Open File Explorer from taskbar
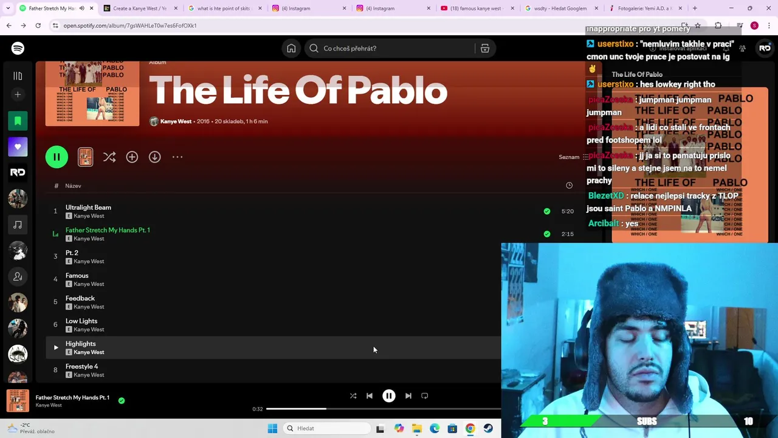This screenshot has height=438, width=778. pyautogui.click(x=417, y=428)
